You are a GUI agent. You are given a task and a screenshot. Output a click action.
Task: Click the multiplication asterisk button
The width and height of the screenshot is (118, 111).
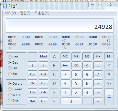click(98, 83)
